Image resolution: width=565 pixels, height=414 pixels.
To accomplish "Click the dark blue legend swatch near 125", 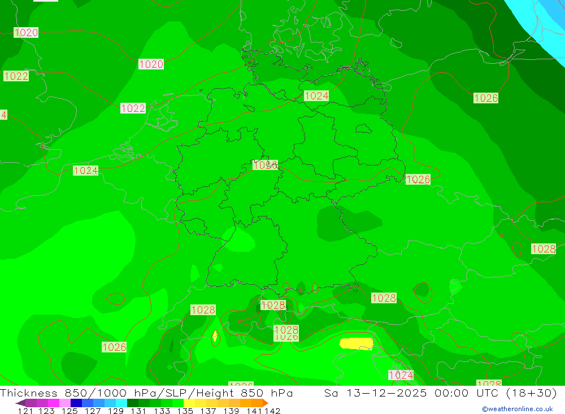I will pos(76,403).
